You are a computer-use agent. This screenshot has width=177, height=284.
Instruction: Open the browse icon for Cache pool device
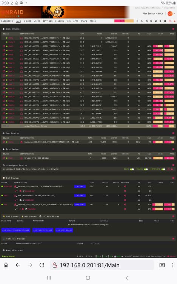pos(4,142)
